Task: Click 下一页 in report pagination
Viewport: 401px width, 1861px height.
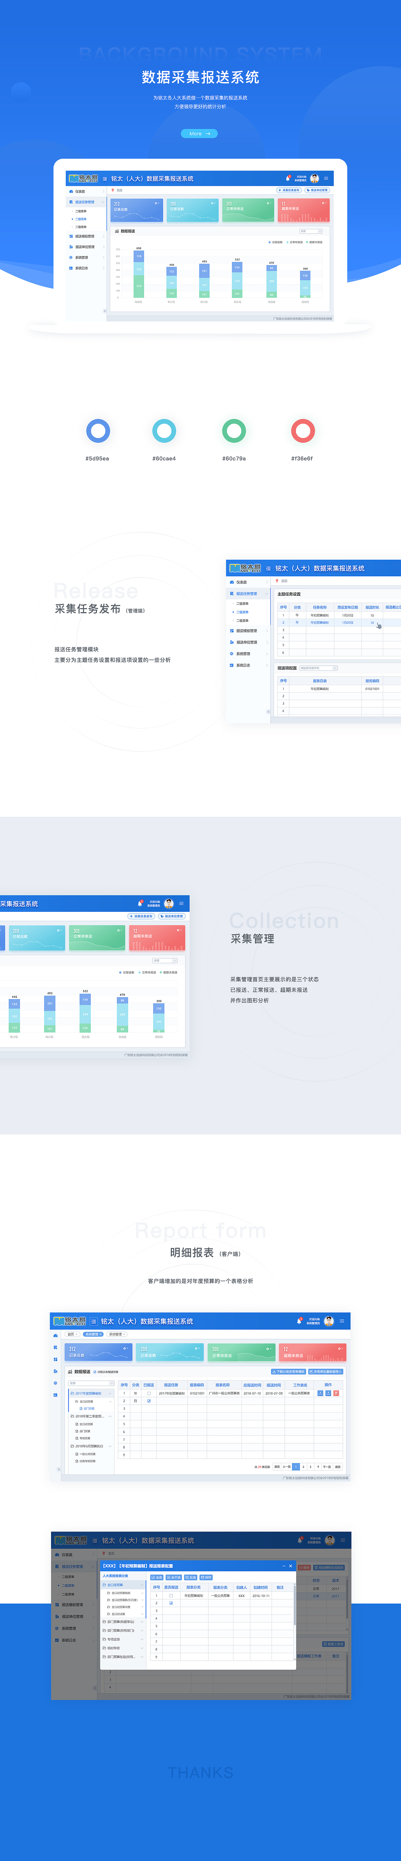Action: coord(327,1467)
